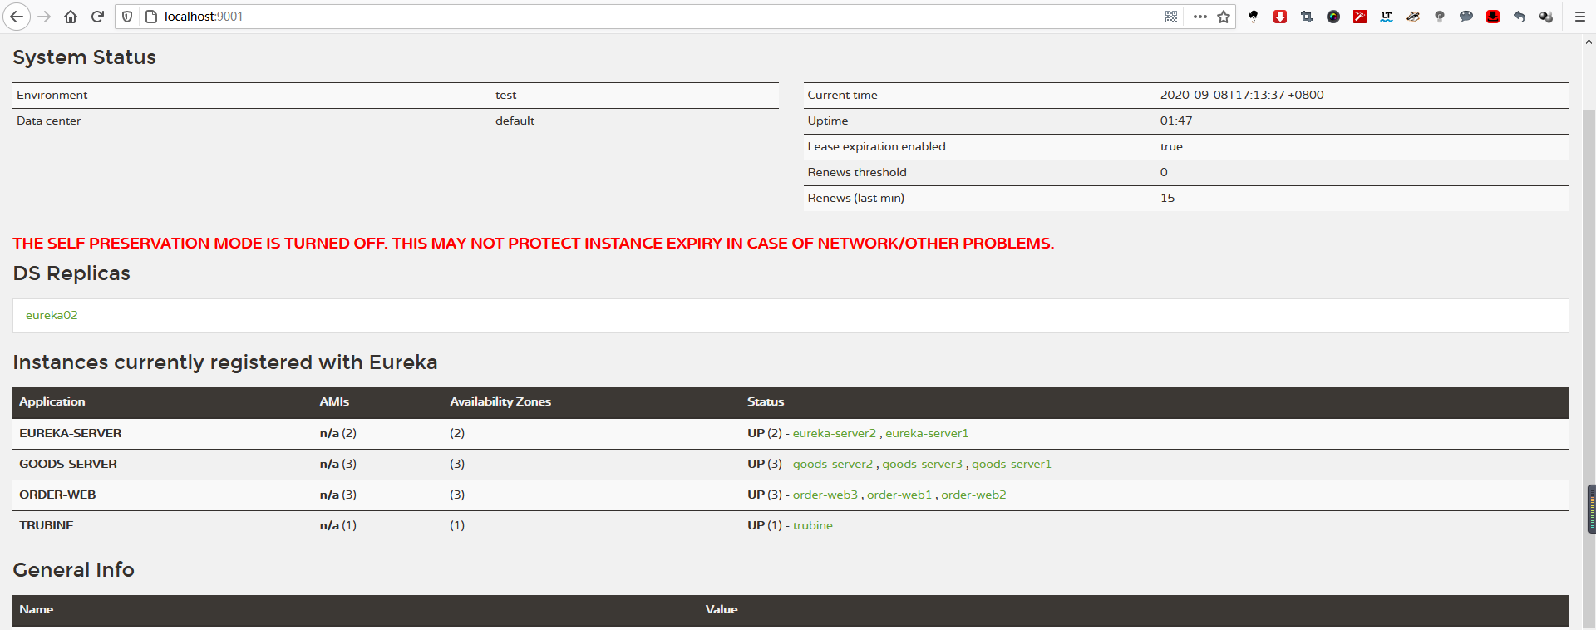Open the screenshot crop extension icon
This screenshot has width=1596, height=630.
point(1307,17)
